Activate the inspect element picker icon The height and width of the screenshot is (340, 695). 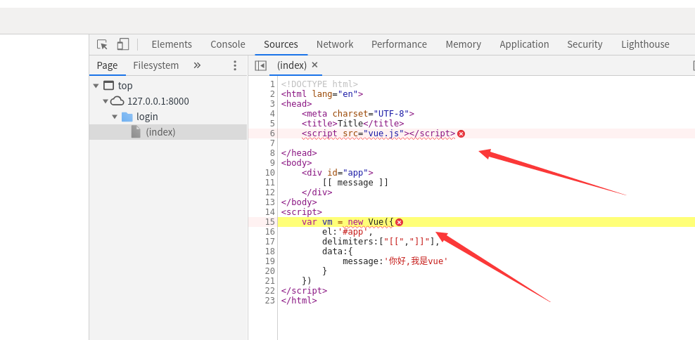[x=102, y=44]
